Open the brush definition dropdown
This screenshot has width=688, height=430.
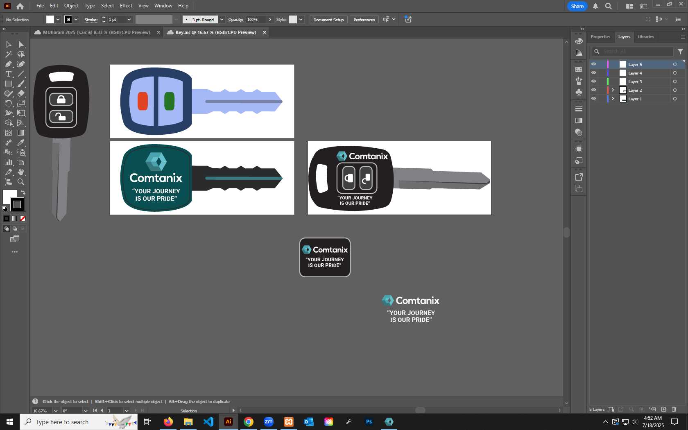[222, 20]
